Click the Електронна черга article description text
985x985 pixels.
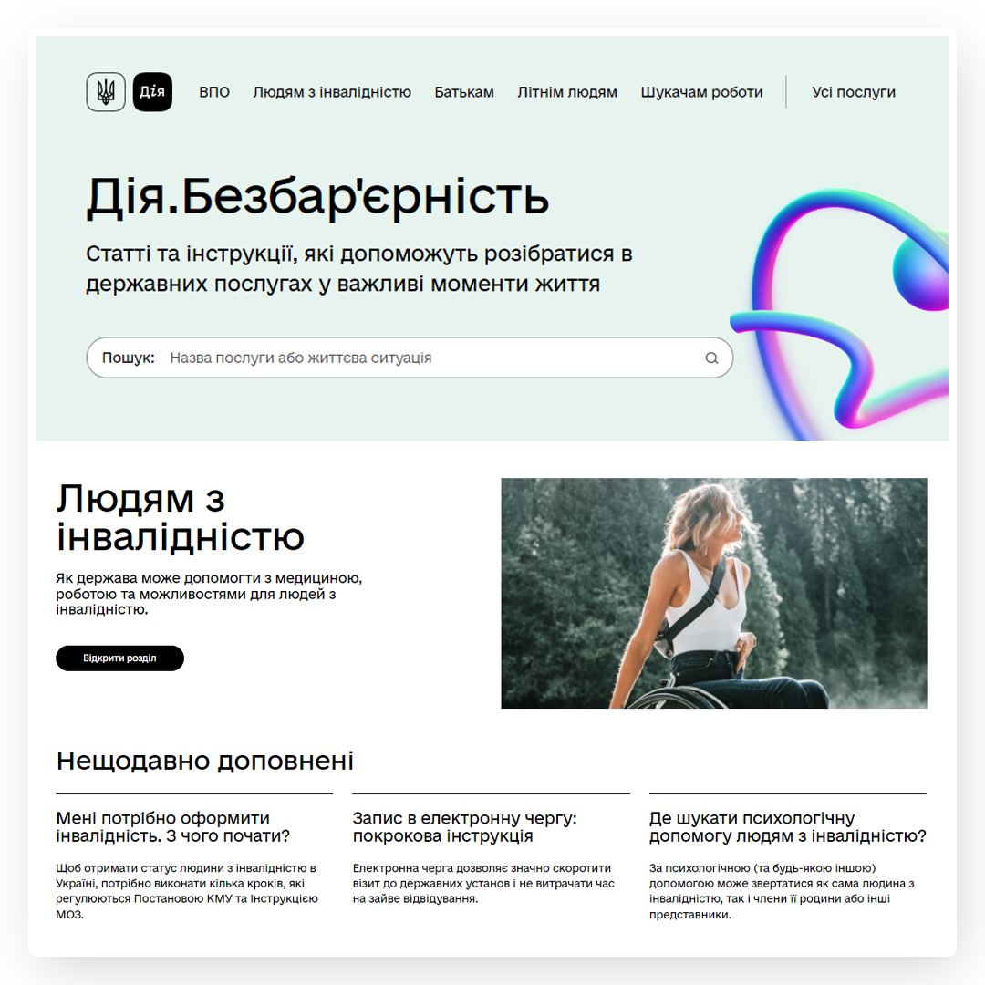point(483,883)
